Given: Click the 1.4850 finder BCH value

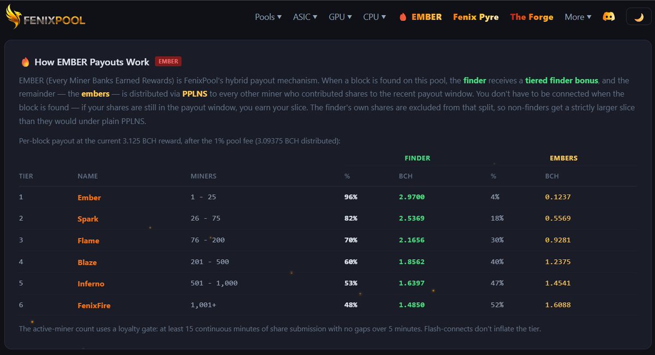Looking at the screenshot, I should 412,305.
